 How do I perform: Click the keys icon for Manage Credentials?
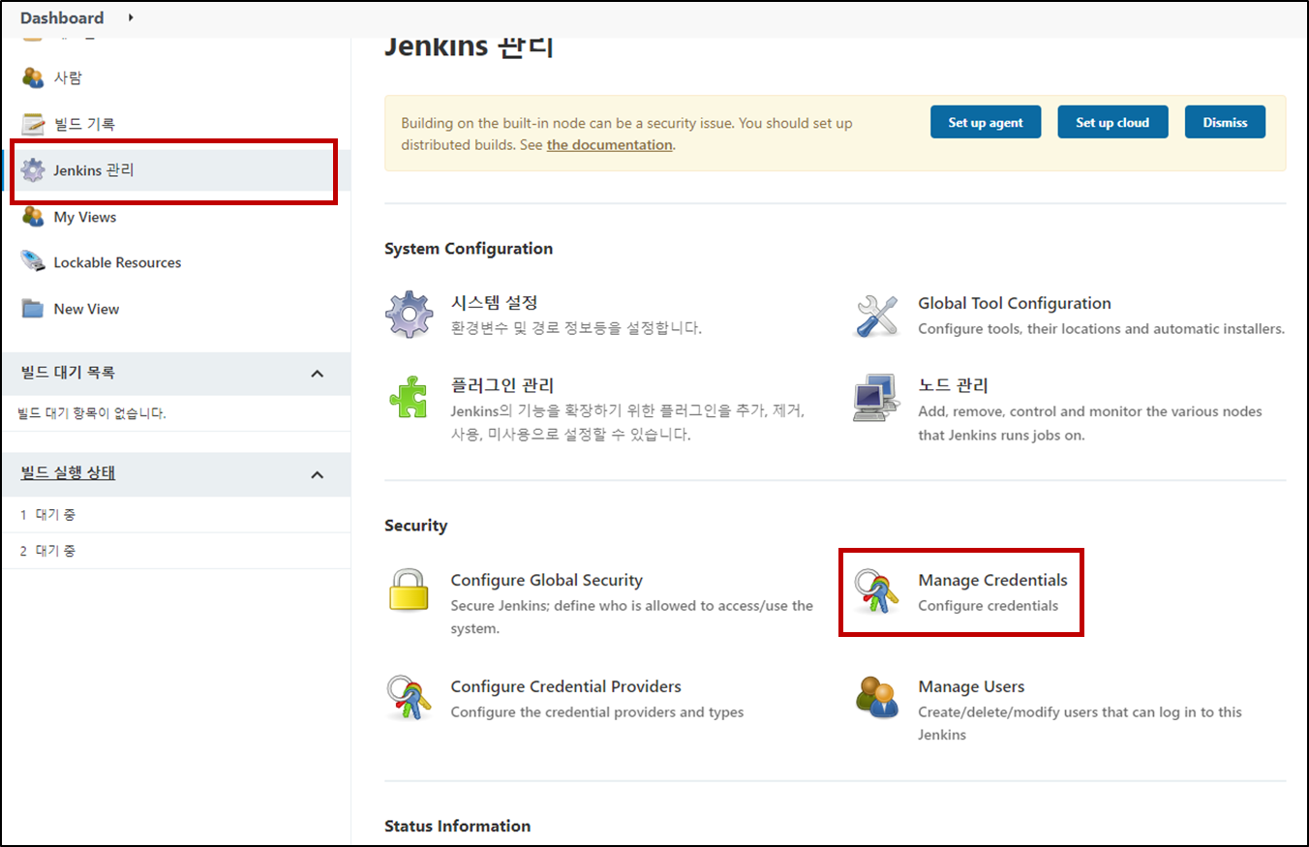point(877,591)
